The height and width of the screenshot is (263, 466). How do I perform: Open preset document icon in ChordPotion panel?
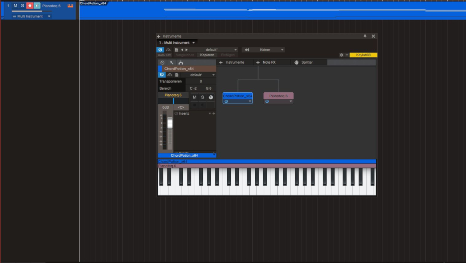pos(177,74)
